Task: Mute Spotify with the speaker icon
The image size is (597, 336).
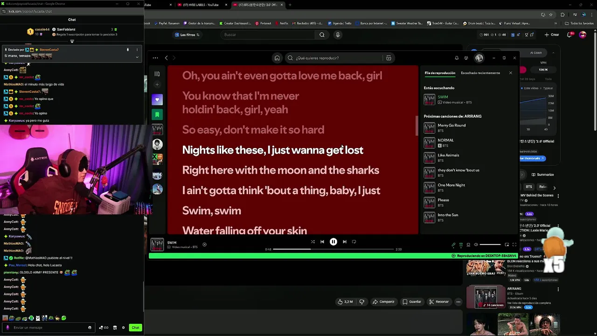Action: [476, 245]
